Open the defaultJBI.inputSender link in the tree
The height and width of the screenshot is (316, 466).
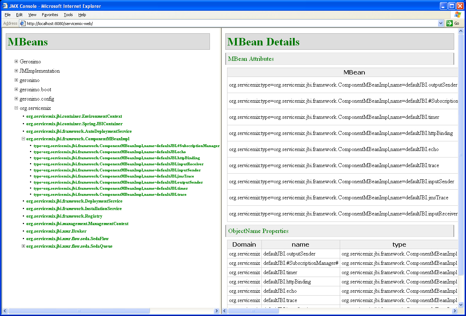(x=117, y=170)
